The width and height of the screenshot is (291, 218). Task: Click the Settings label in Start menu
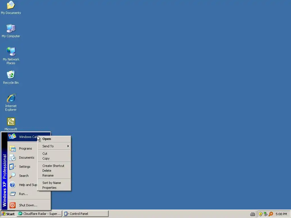(x=24, y=167)
